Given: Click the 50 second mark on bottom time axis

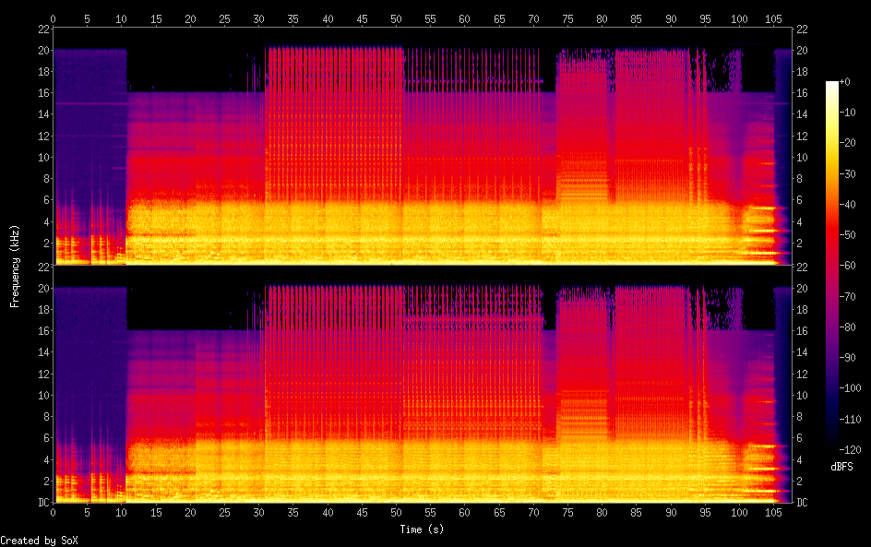Looking at the screenshot, I should coord(396,512).
